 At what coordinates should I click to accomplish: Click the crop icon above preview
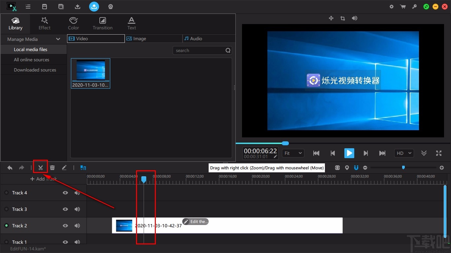click(342, 18)
